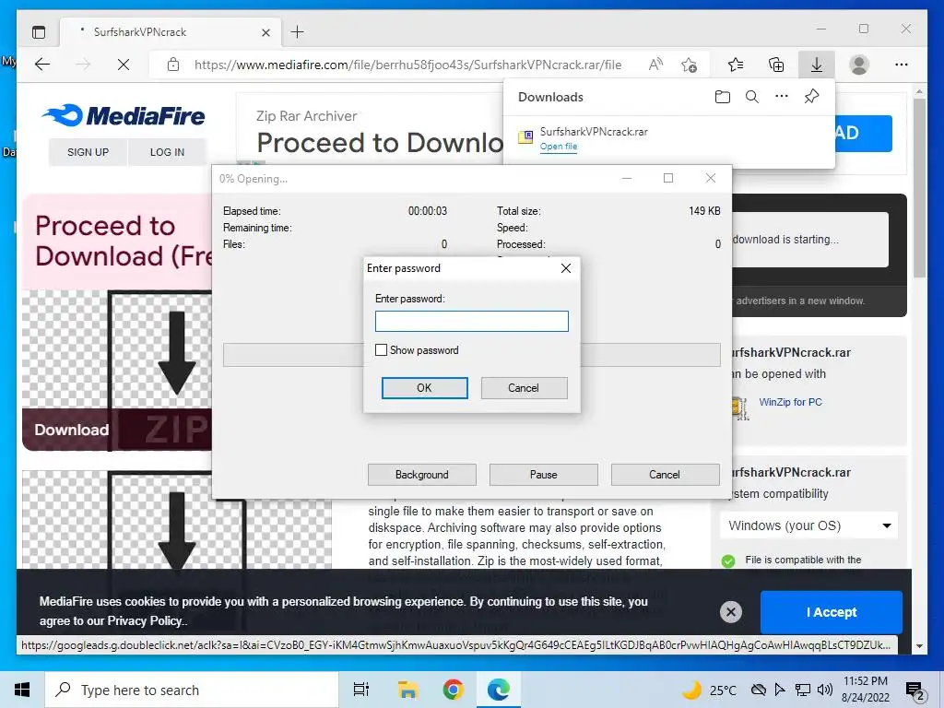The width and height of the screenshot is (944, 708).
Task: Click the taskbar search box
Action: [192, 690]
